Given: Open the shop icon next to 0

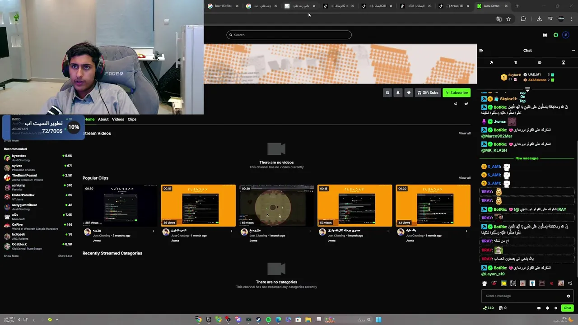Looking at the screenshot, I should [x=501, y=308].
